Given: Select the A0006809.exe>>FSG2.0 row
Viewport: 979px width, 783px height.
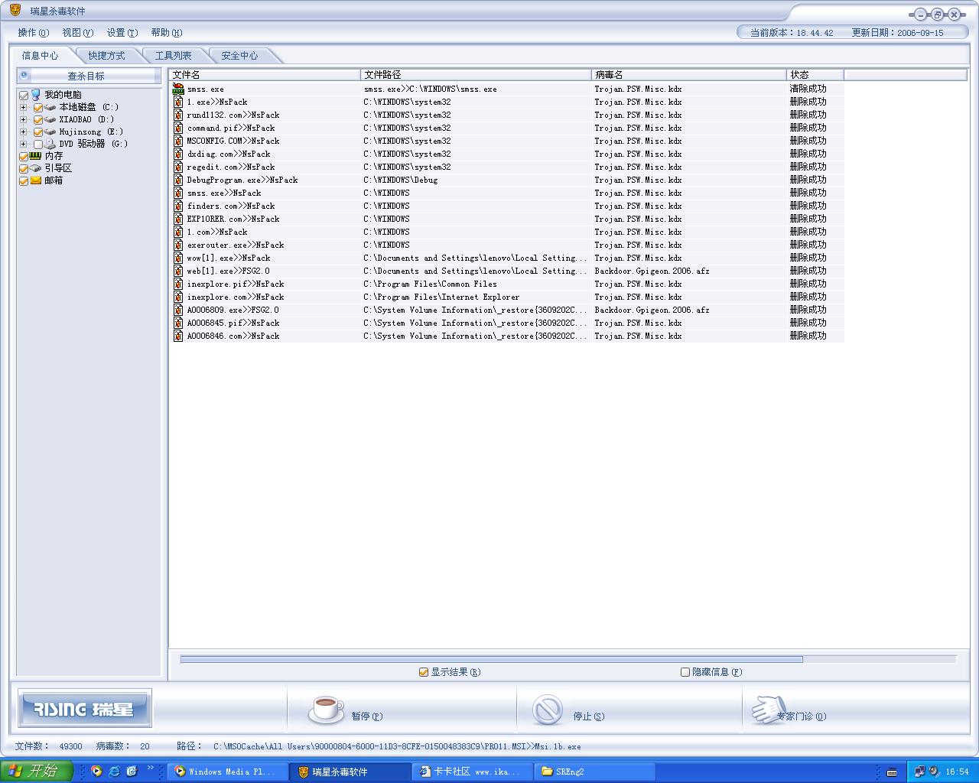Looking at the screenshot, I should click(x=507, y=310).
